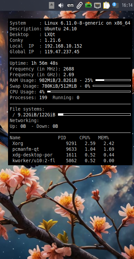
Task: Select the 'Networking:' heading
Action: (x=24, y=121)
